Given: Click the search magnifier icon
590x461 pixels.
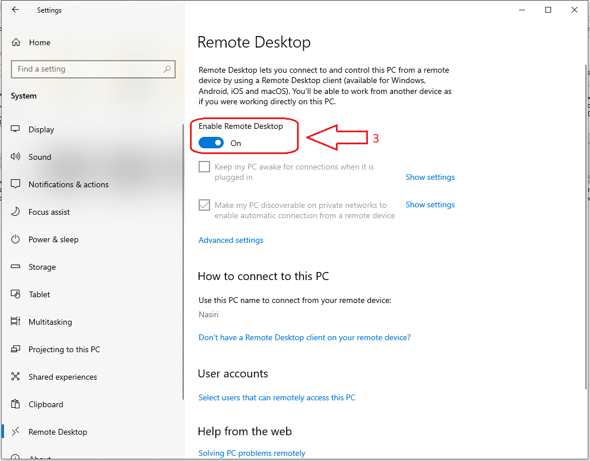Looking at the screenshot, I should click(167, 69).
